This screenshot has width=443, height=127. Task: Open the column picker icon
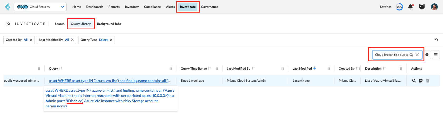tap(436, 55)
